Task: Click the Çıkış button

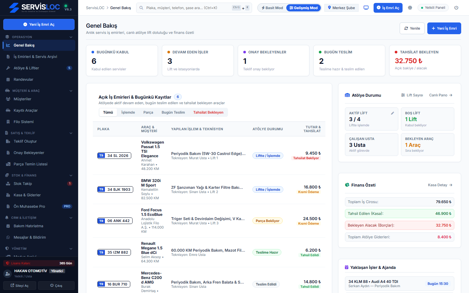Action: pos(56,286)
